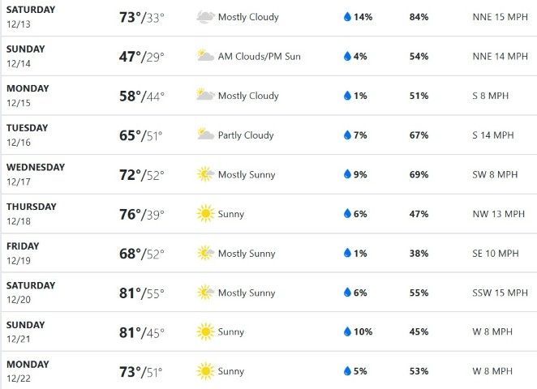Click the NNE 15 MPH wind value
537x389 pixels.
click(499, 17)
